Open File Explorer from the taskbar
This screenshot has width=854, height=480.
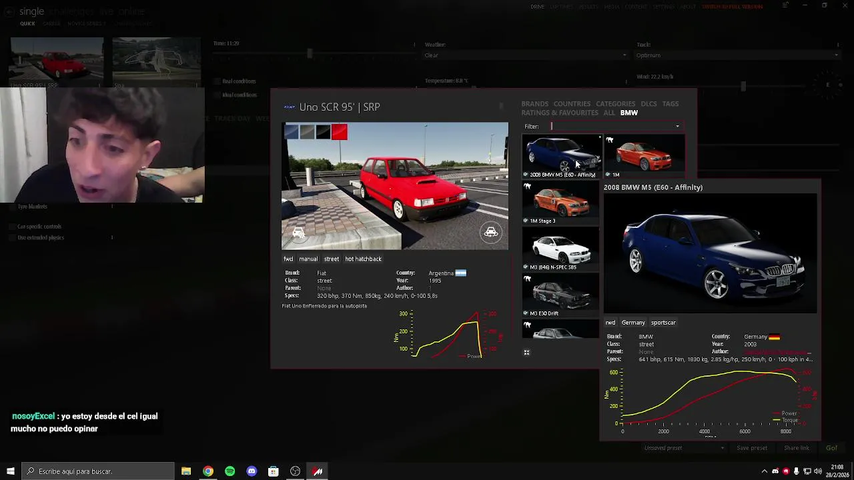pyautogui.click(x=186, y=471)
